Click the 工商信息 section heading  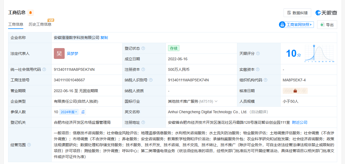click(17, 12)
